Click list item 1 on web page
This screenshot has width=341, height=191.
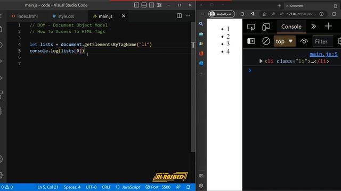point(228,29)
